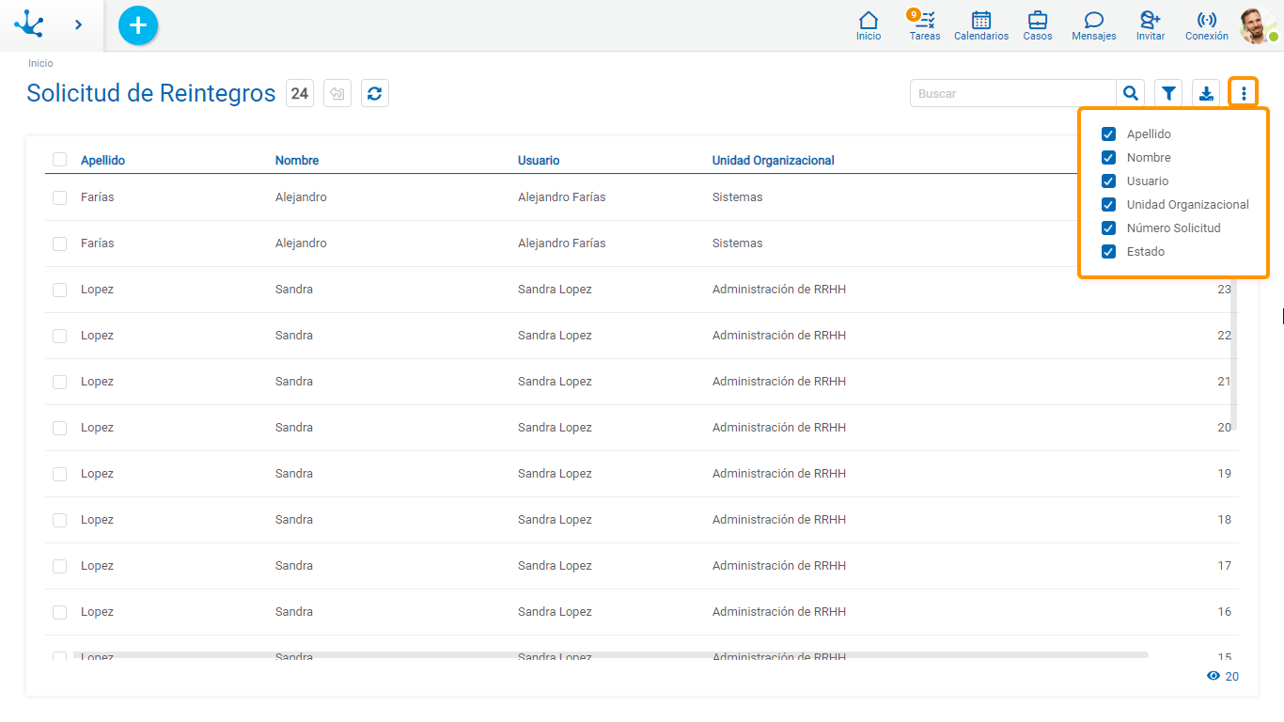
Task: Click the horizontal scrollbar of grid
Action: pyautogui.click(x=611, y=654)
